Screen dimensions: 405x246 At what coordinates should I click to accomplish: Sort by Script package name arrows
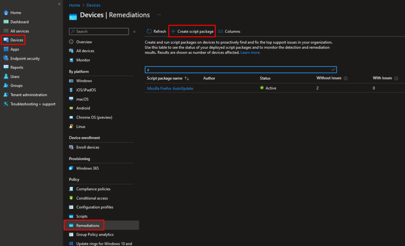coord(187,78)
